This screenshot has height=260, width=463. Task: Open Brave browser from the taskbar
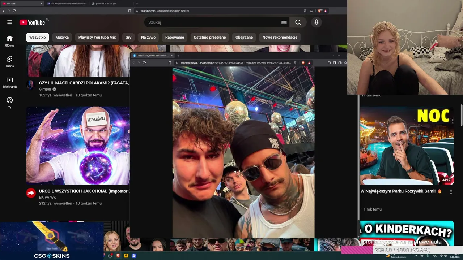pos(118,256)
